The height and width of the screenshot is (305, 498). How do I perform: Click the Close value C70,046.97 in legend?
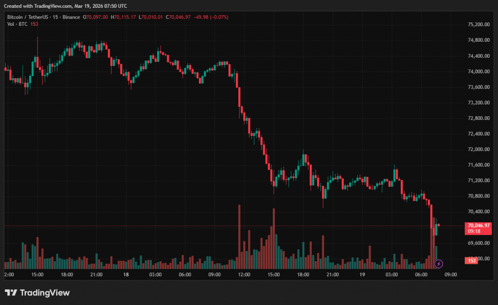[x=178, y=17]
